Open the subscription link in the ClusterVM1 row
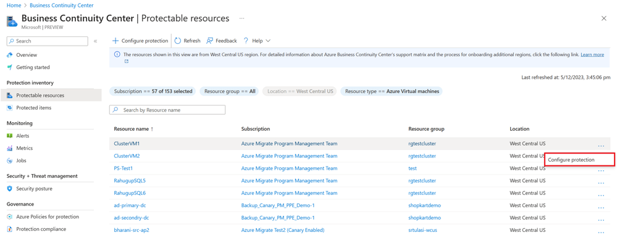The height and width of the screenshot is (240, 617). coord(289,144)
